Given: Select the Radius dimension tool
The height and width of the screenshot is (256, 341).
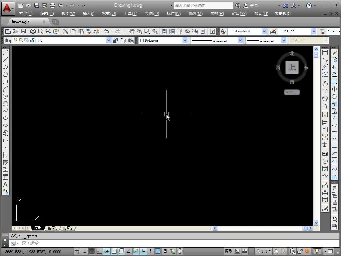Looking at the screenshot, I should tap(325, 84).
